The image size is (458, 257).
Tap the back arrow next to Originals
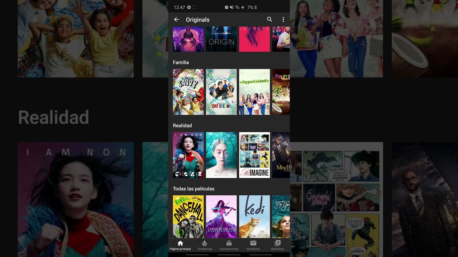(x=176, y=20)
